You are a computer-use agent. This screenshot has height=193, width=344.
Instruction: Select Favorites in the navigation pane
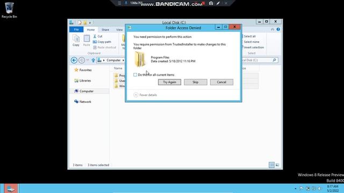coord(83,70)
